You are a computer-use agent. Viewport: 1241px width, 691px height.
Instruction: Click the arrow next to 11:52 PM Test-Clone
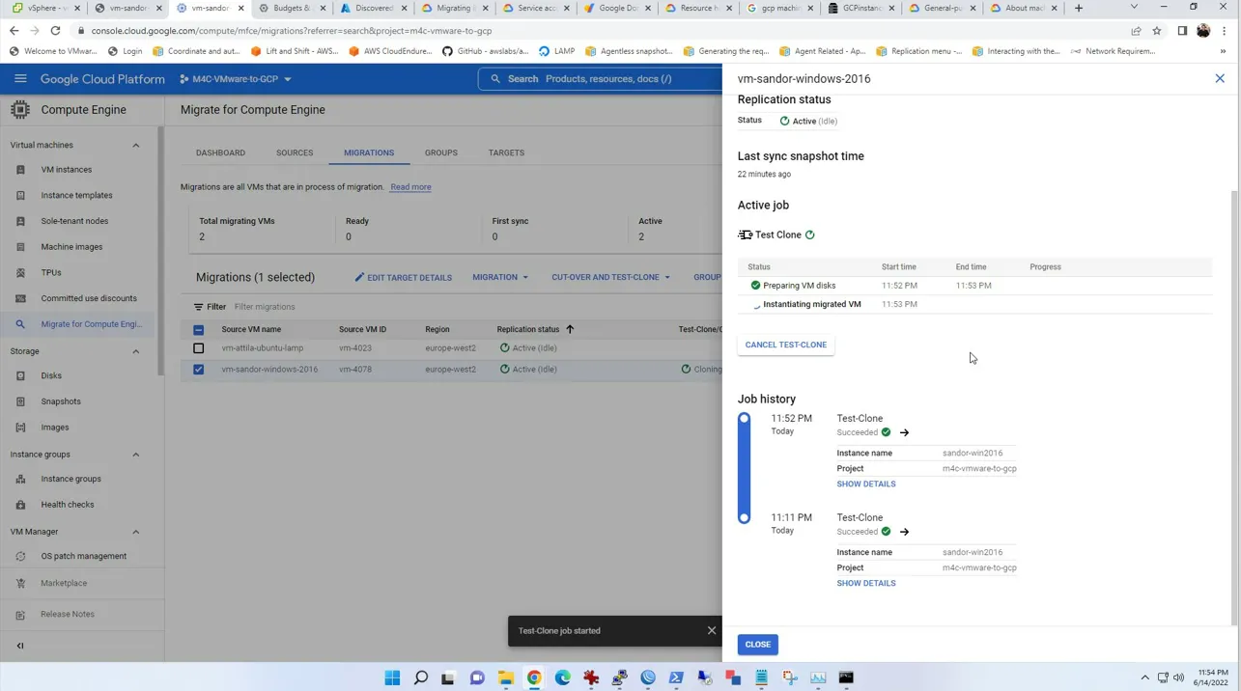[x=904, y=432]
